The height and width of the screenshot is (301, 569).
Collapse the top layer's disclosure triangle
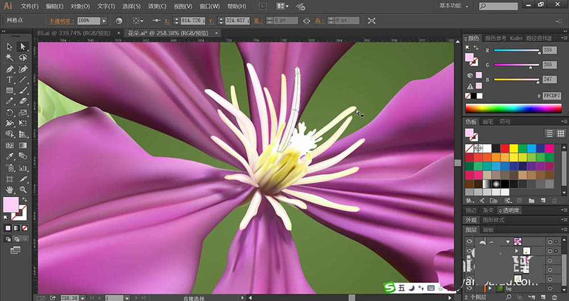(508, 241)
